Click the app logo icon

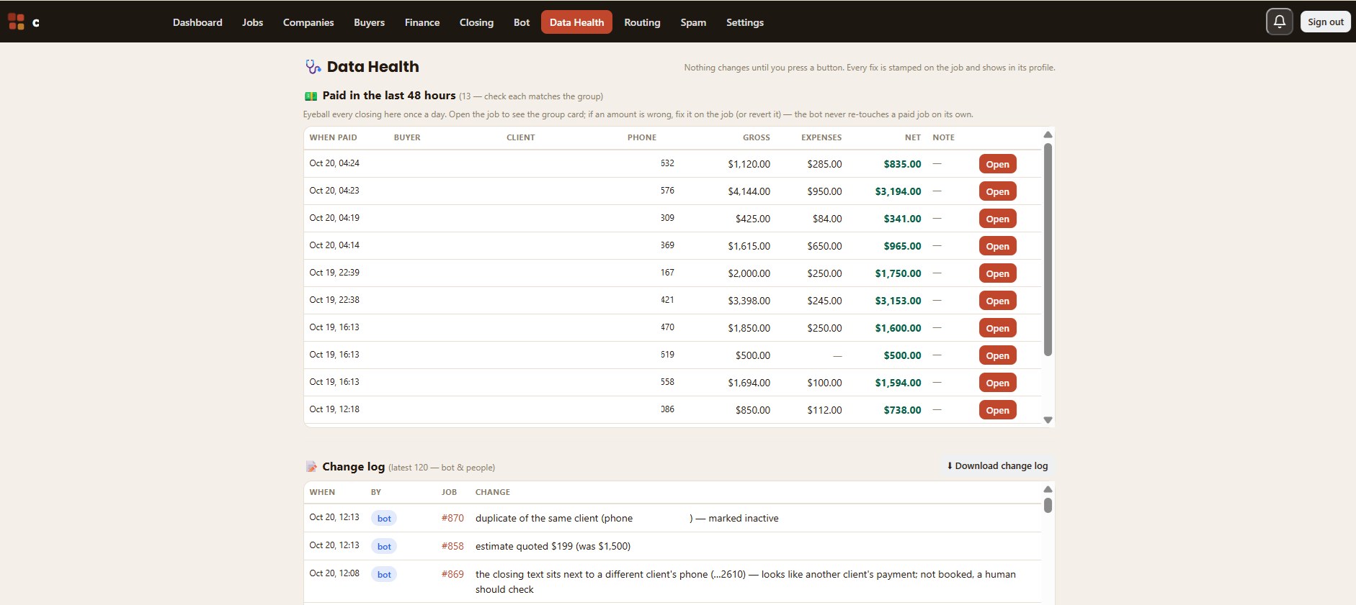pos(16,22)
